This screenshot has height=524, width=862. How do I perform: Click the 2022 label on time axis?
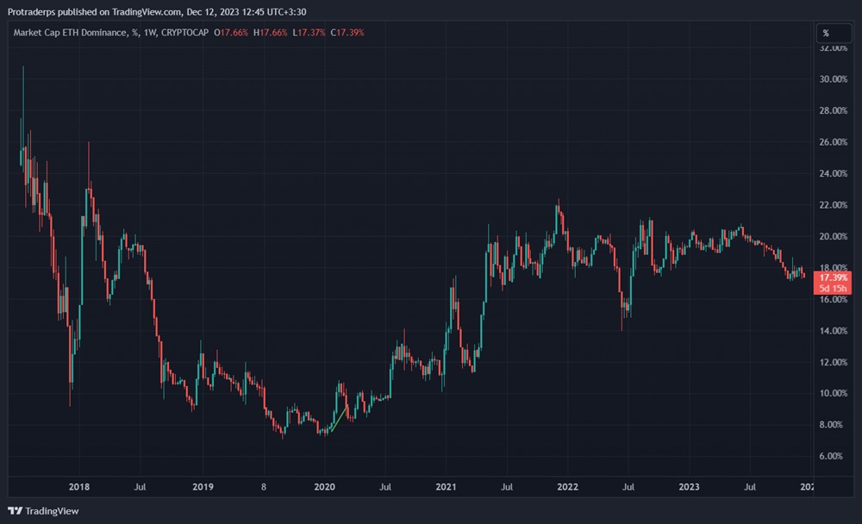tap(568, 487)
